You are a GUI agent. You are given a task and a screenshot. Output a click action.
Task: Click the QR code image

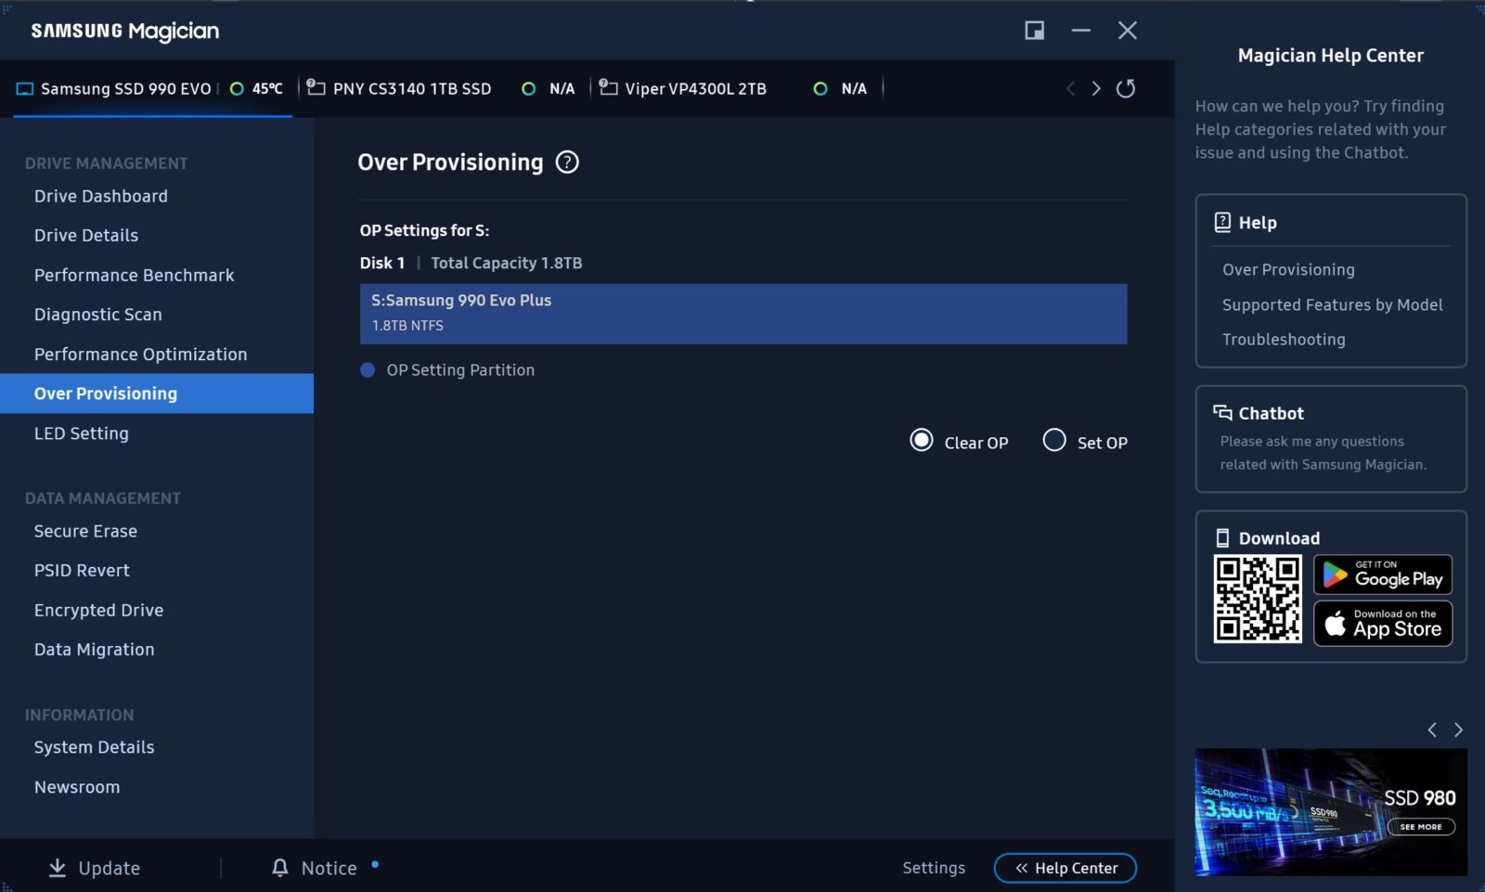tap(1258, 599)
